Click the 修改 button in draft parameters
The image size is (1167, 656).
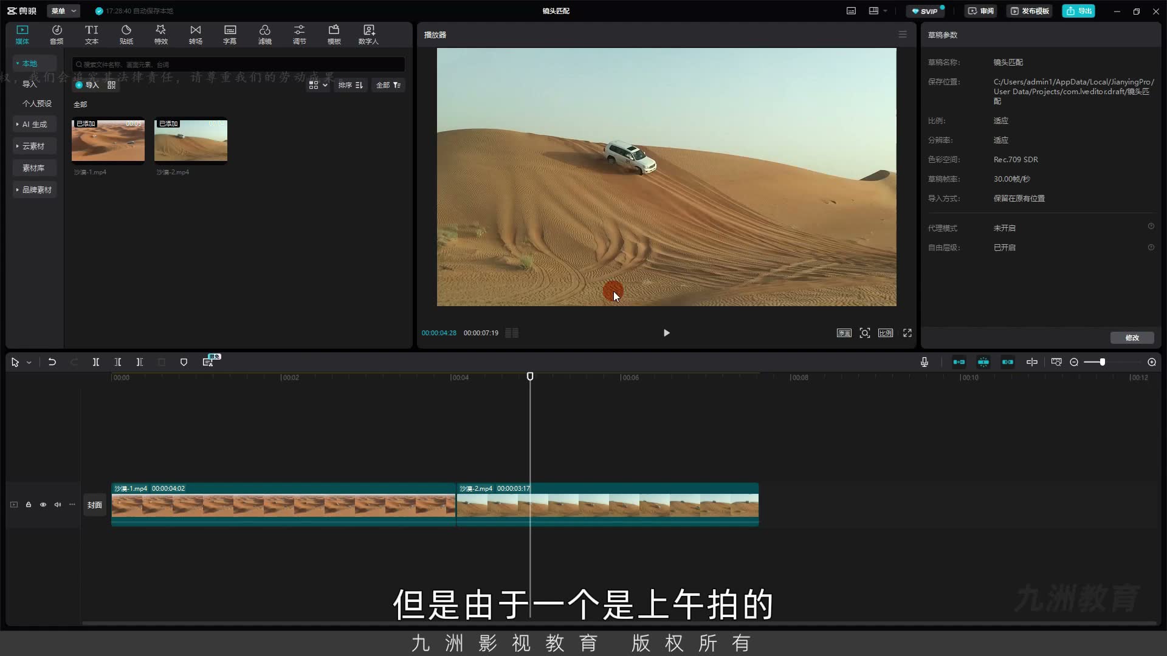1132,338
